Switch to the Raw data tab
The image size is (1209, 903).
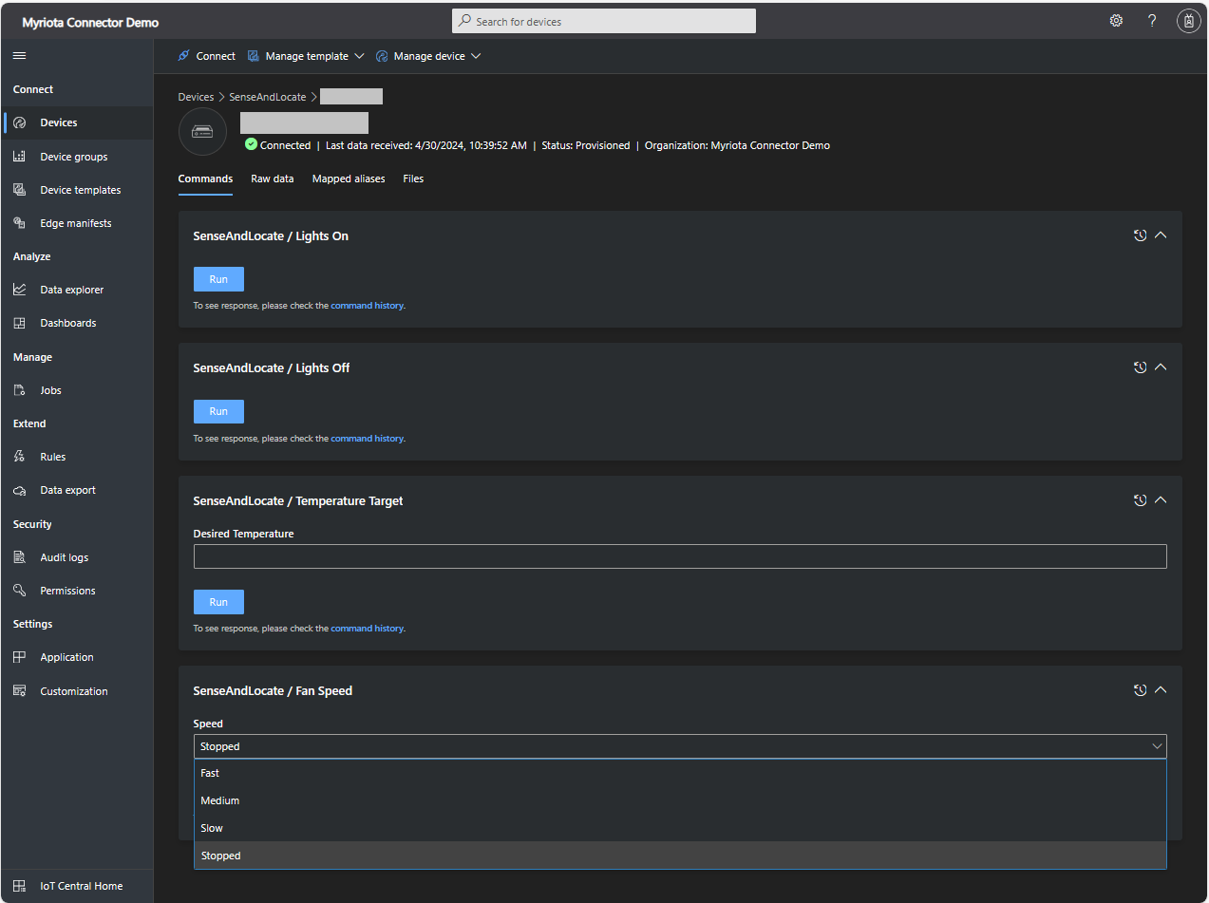pos(272,179)
